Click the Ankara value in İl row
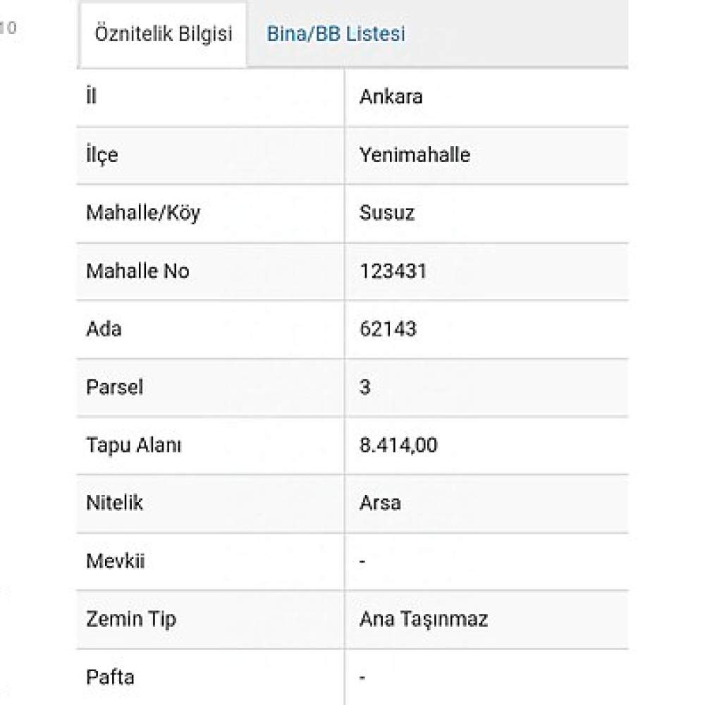 (391, 97)
